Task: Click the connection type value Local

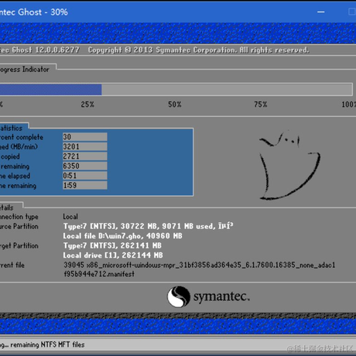Action: pyautogui.click(x=70, y=217)
